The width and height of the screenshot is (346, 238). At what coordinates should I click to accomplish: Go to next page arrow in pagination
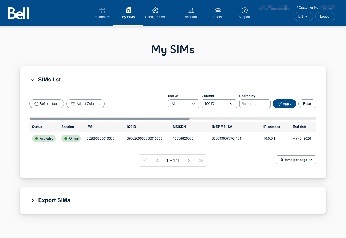(188, 160)
